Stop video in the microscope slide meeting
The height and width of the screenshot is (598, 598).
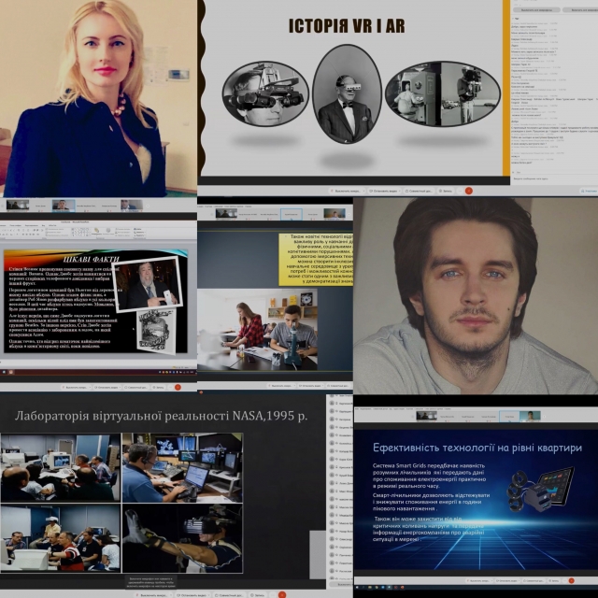(309, 386)
